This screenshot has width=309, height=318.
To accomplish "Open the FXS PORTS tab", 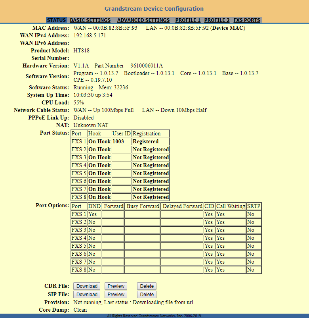I will [247, 20].
